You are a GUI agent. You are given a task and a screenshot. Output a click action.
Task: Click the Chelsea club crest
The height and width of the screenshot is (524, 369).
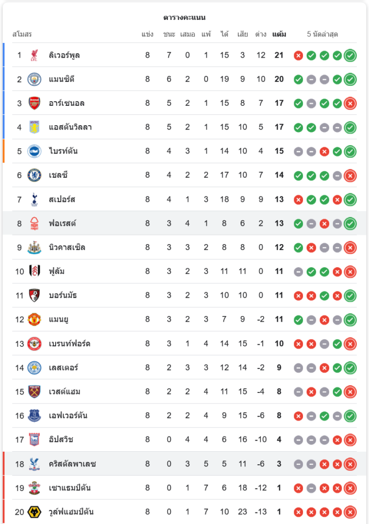[34, 175]
